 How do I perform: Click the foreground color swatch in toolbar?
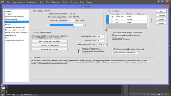click(2, 87)
